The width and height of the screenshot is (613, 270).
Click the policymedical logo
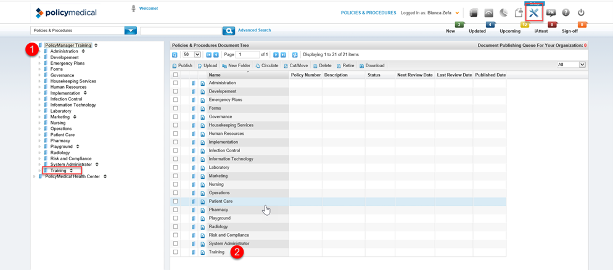[x=66, y=13]
